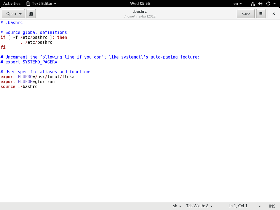Click the '. /etc/bashrc' line

(36, 42)
